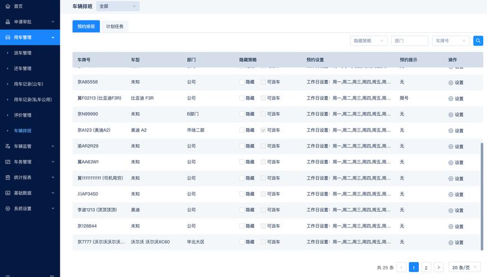The width and height of the screenshot is (487, 277).
Task: Check 可派车 for 李波1213
Action: (x=263, y=210)
